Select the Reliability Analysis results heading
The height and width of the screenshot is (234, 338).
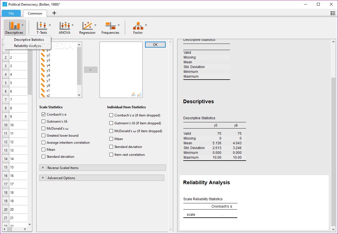click(206, 183)
